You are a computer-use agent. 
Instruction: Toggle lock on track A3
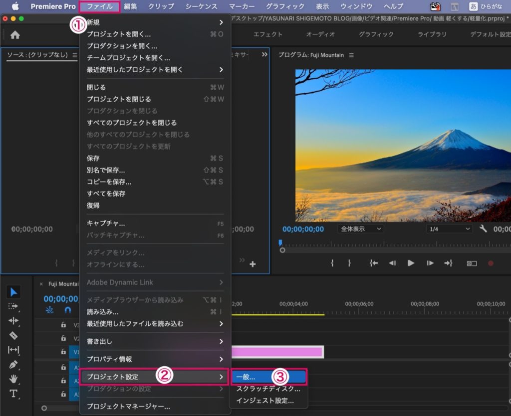click(63, 394)
